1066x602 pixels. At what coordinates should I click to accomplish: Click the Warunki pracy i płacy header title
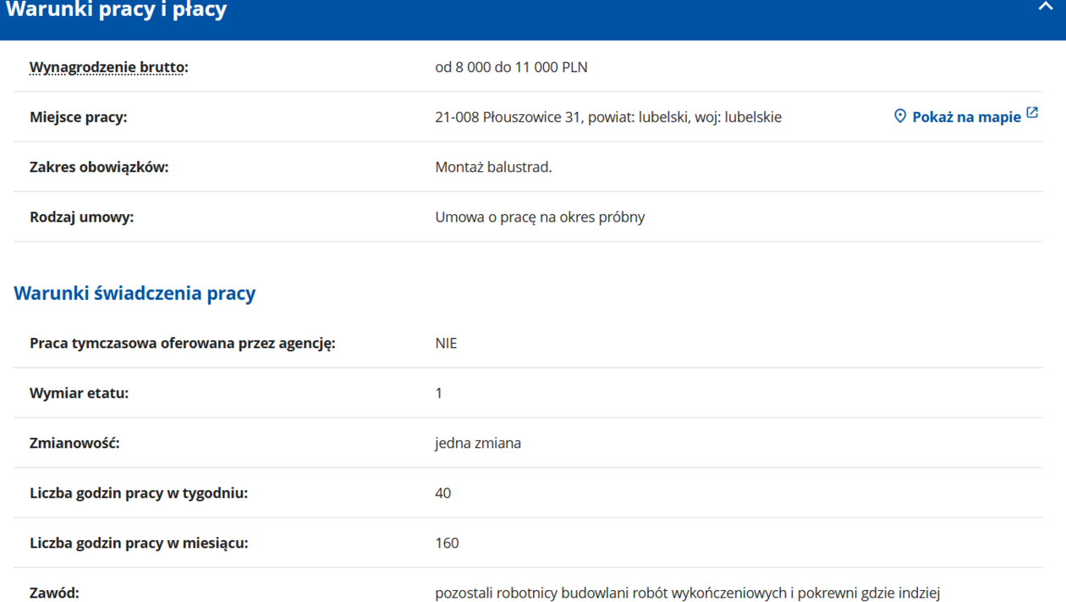tap(116, 10)
